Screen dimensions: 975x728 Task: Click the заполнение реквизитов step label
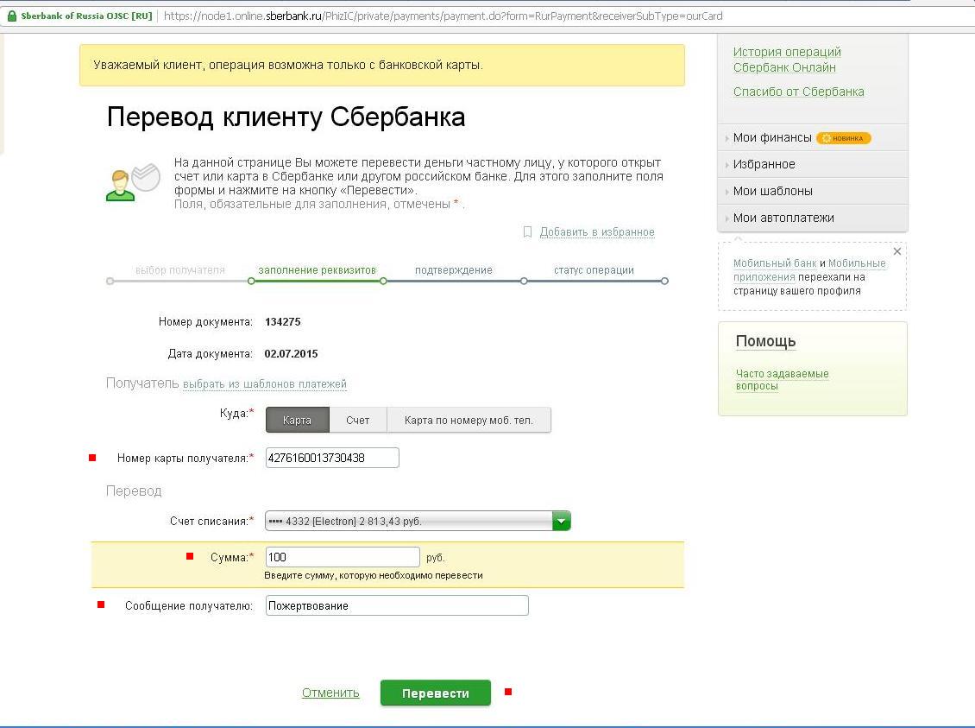click(x=318, y=270)
